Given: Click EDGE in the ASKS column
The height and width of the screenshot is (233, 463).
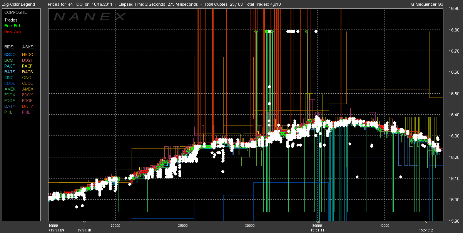Looking at the screenshot, I should pos(28,101).
